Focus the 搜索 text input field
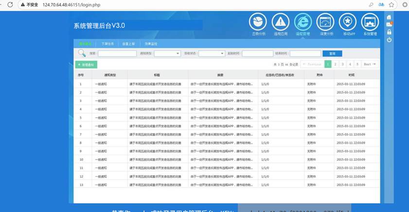The width and height of the screenshot is (409, 212). pos(117,53)
